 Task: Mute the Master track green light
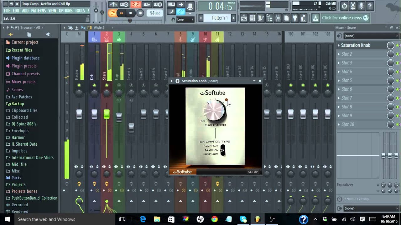[79, 85]
